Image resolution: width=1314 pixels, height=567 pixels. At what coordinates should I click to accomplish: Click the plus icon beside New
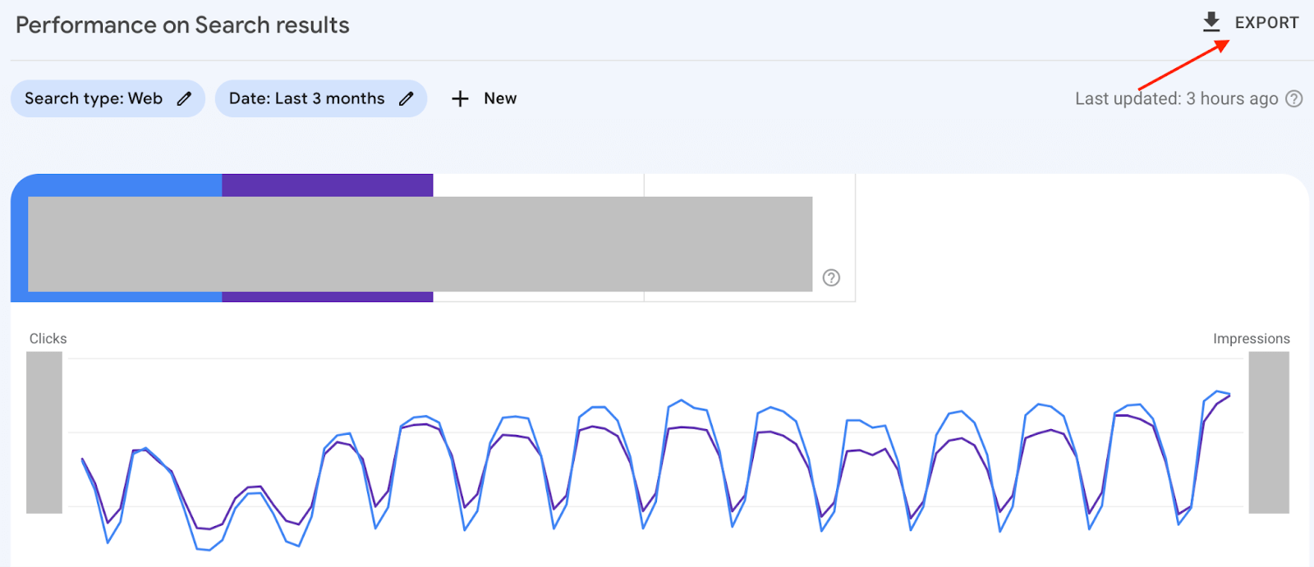460,98
